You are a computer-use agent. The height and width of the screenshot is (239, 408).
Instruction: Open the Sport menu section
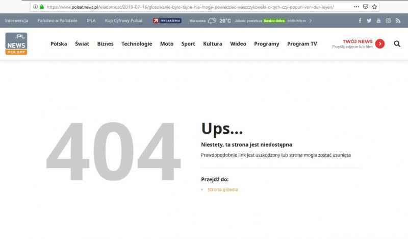188,44
